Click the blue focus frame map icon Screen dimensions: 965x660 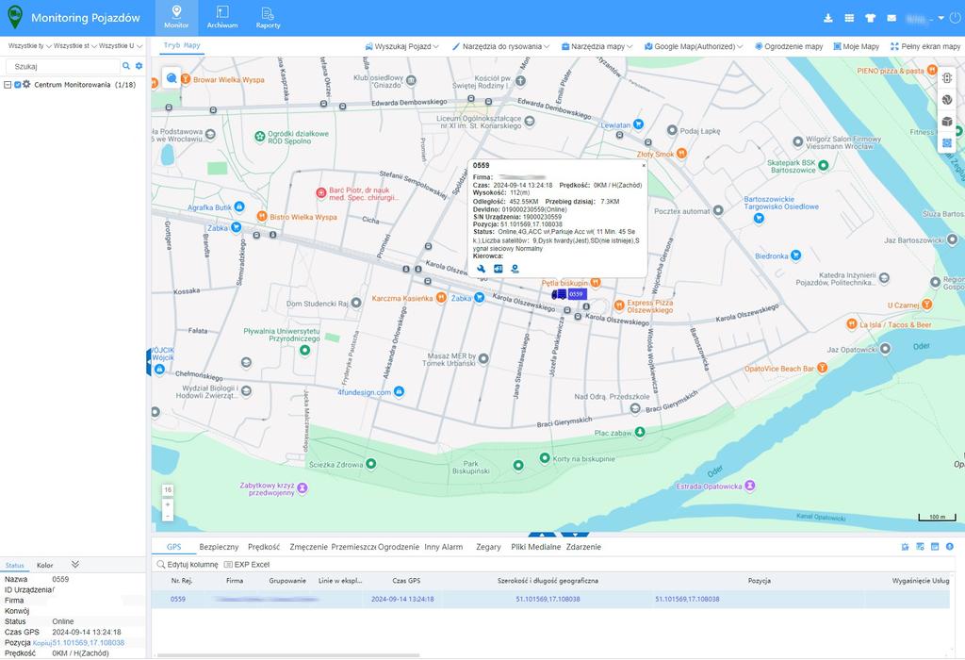[947, 142]
